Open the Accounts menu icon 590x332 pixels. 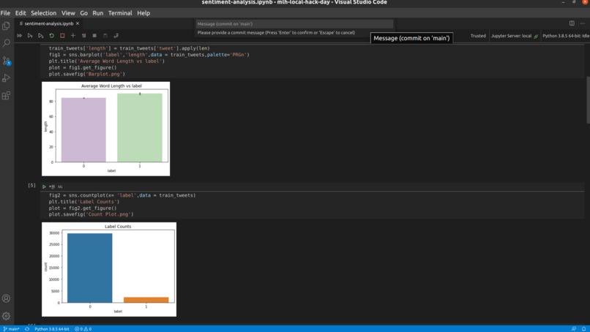pos(6,298)
